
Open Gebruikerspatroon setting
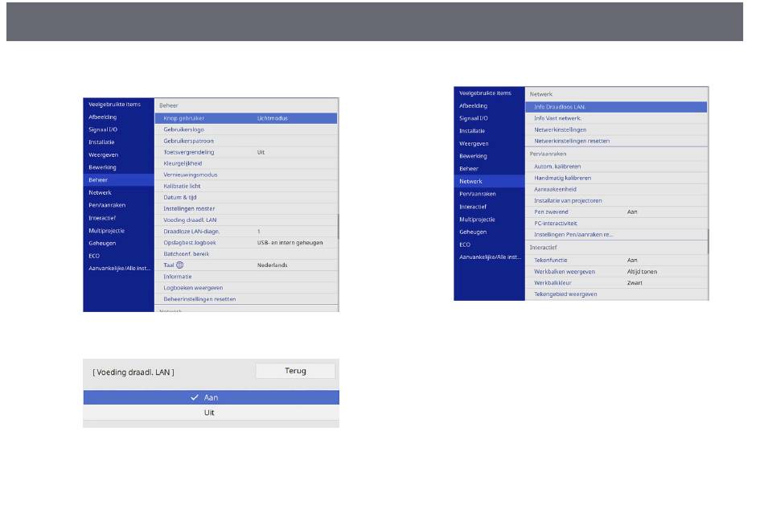(246, 141)
